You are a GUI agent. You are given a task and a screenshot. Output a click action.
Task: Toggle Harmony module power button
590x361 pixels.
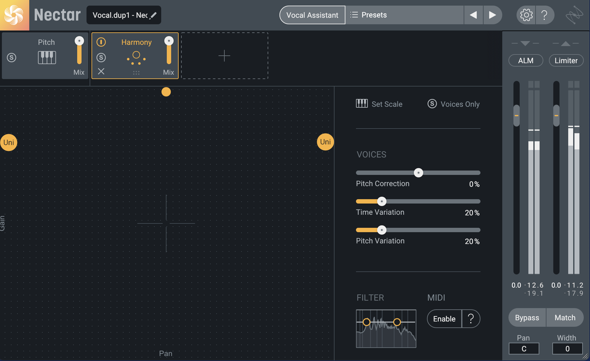(101, 42)
